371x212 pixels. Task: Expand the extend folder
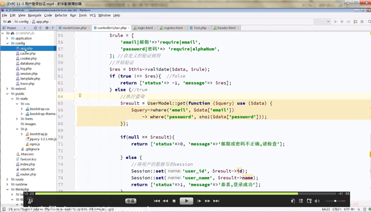7,89
